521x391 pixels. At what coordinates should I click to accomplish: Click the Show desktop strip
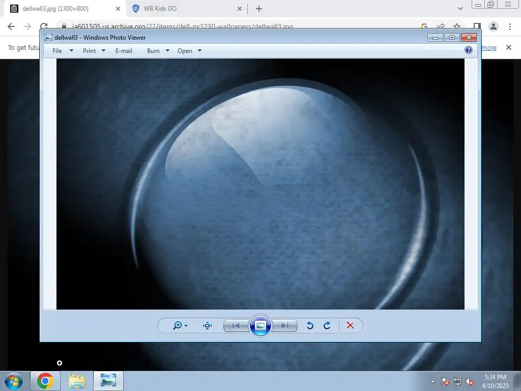tap(517, 381)
